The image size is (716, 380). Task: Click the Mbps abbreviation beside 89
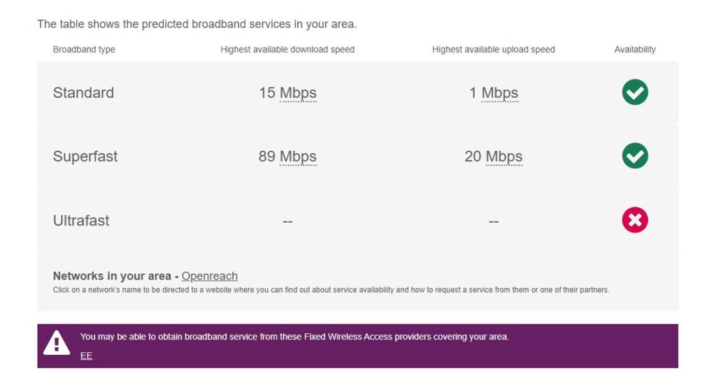pyautogui.click(x=298, y=156)
